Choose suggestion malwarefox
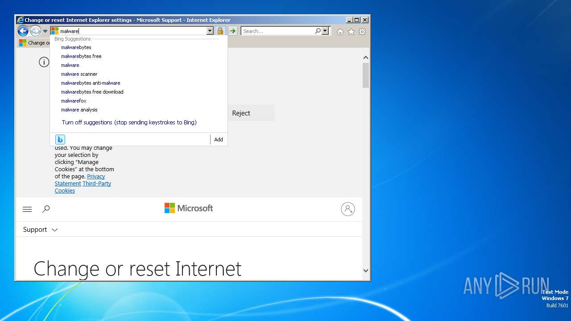 tap(74, 101)
